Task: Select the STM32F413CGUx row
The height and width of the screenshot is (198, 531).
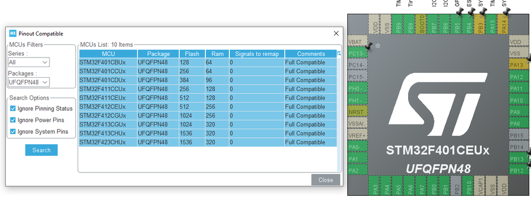Action: coord(208,125)
